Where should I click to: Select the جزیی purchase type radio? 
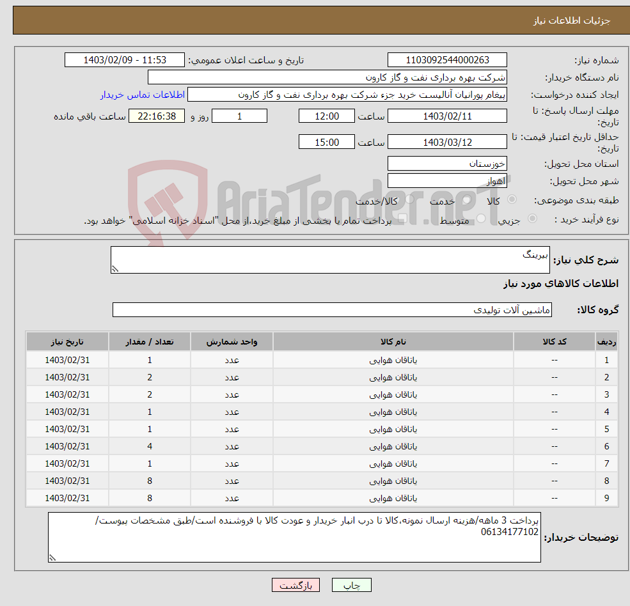coord(532,219)
